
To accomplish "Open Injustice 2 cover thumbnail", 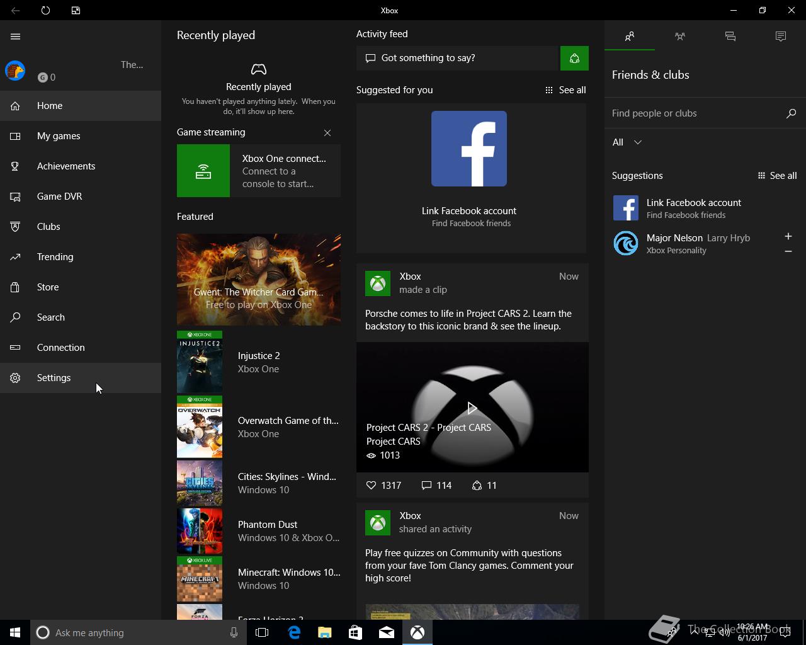I will click(200, 362).
